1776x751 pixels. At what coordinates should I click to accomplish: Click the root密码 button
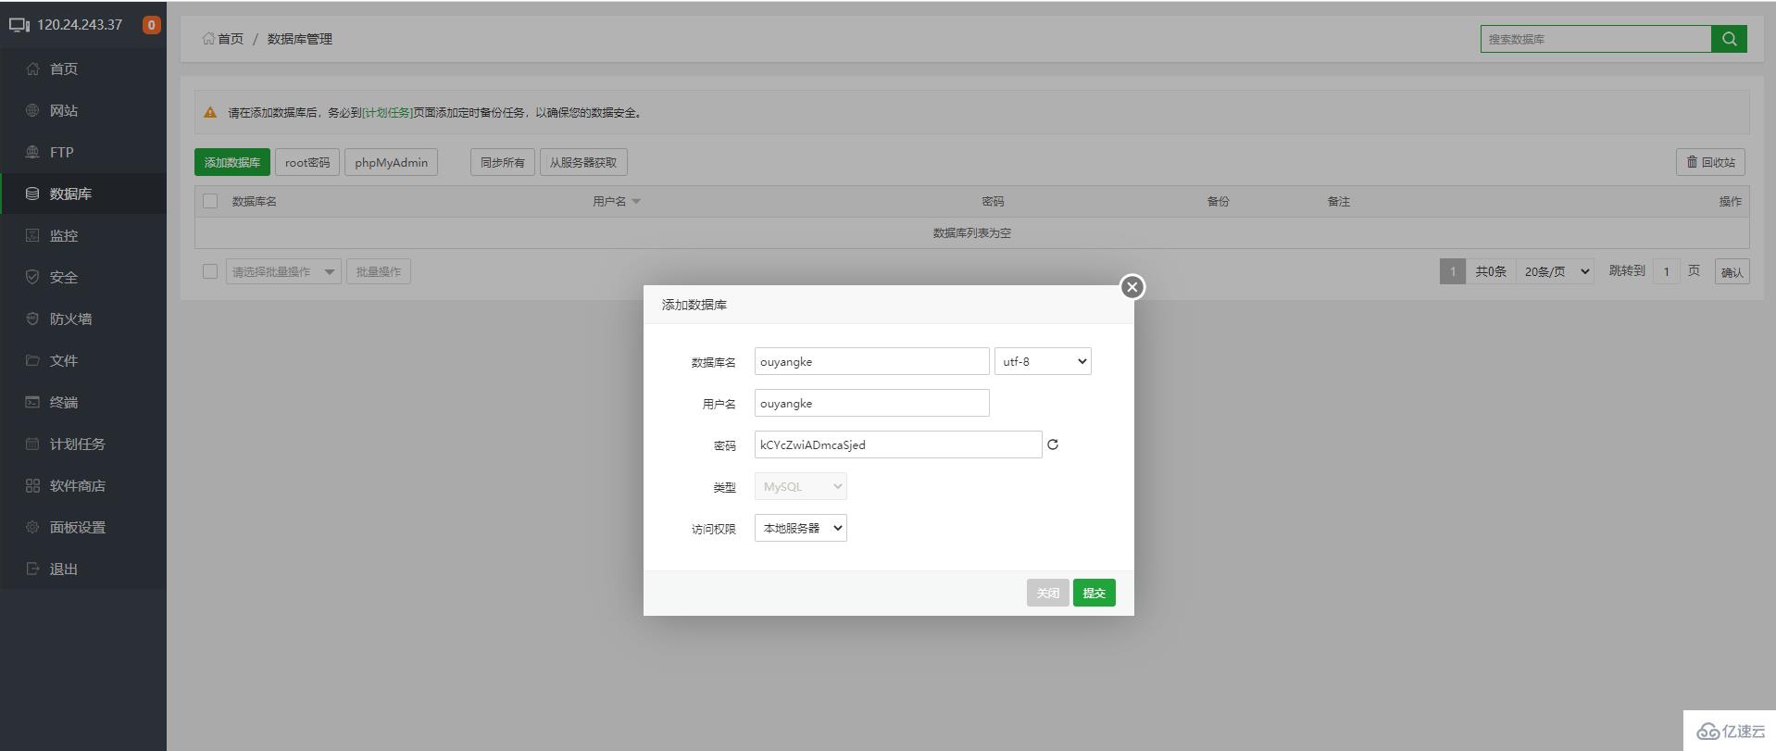[307, 162]
